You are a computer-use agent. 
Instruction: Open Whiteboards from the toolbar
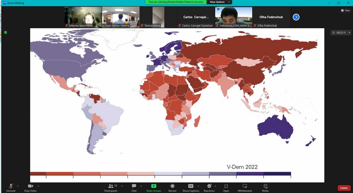[x=245, y=186]
